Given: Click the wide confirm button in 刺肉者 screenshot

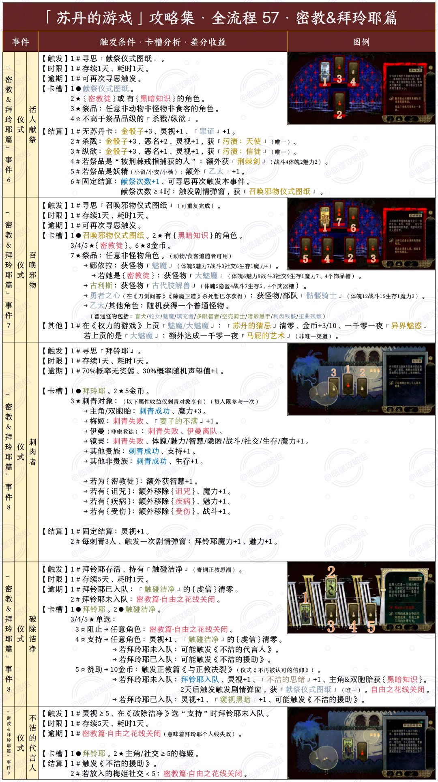Looking at the screenshot, I should coord(411,409).
